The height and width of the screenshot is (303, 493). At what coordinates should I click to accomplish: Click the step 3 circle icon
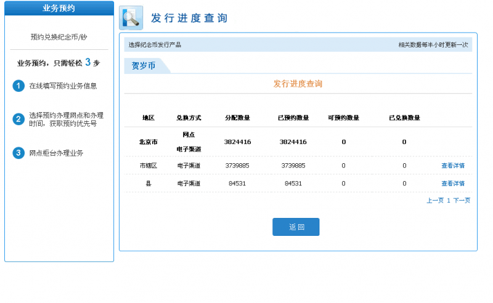click(18, 153)
